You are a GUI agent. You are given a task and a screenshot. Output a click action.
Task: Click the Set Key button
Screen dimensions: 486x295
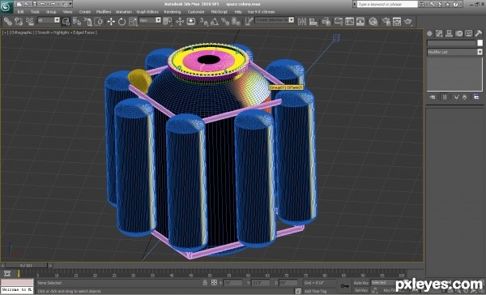[x=361, y=290]
